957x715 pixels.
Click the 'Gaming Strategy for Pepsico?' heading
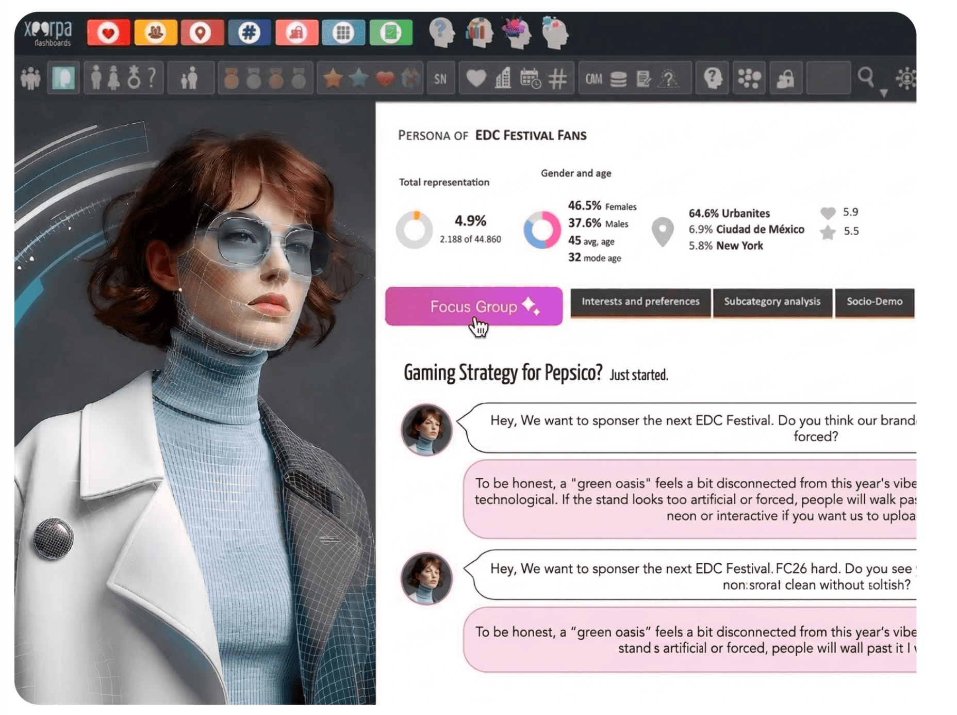(503, 373)
